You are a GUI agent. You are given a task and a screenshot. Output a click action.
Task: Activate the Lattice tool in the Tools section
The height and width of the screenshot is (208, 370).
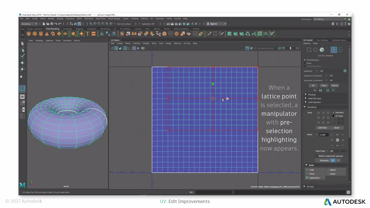pos(333,170)
